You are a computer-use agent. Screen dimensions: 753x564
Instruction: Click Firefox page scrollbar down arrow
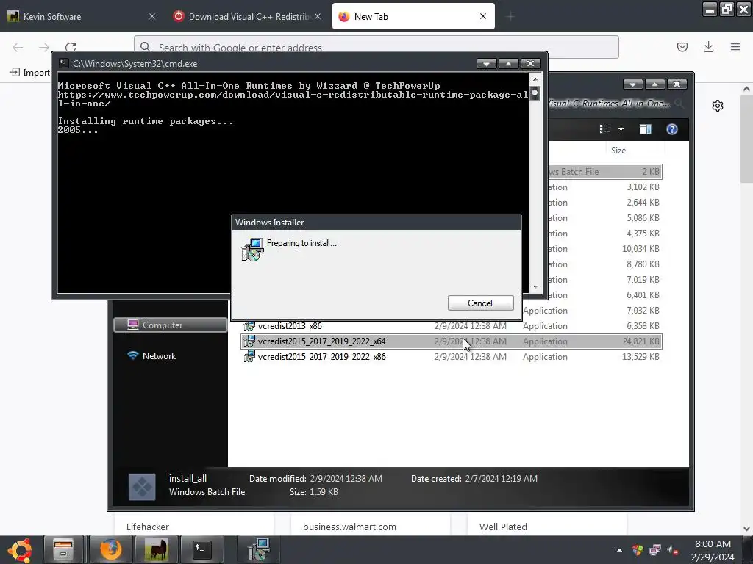746,528
